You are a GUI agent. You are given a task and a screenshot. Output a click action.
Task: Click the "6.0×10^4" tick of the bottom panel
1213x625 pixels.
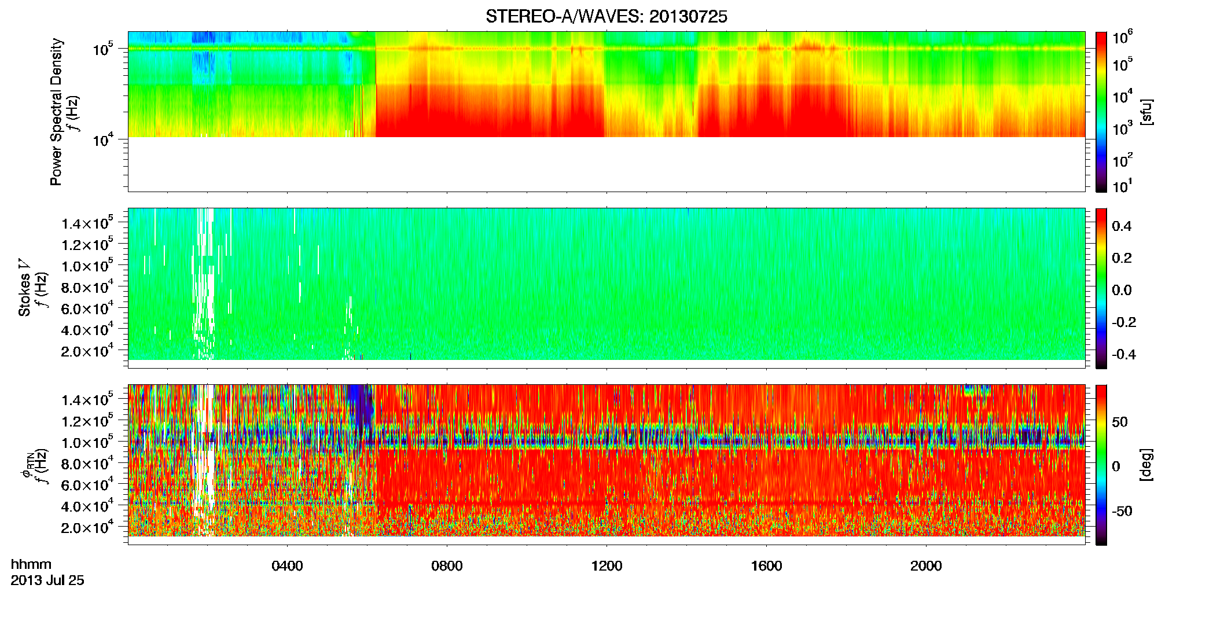(x=87, y=484)
